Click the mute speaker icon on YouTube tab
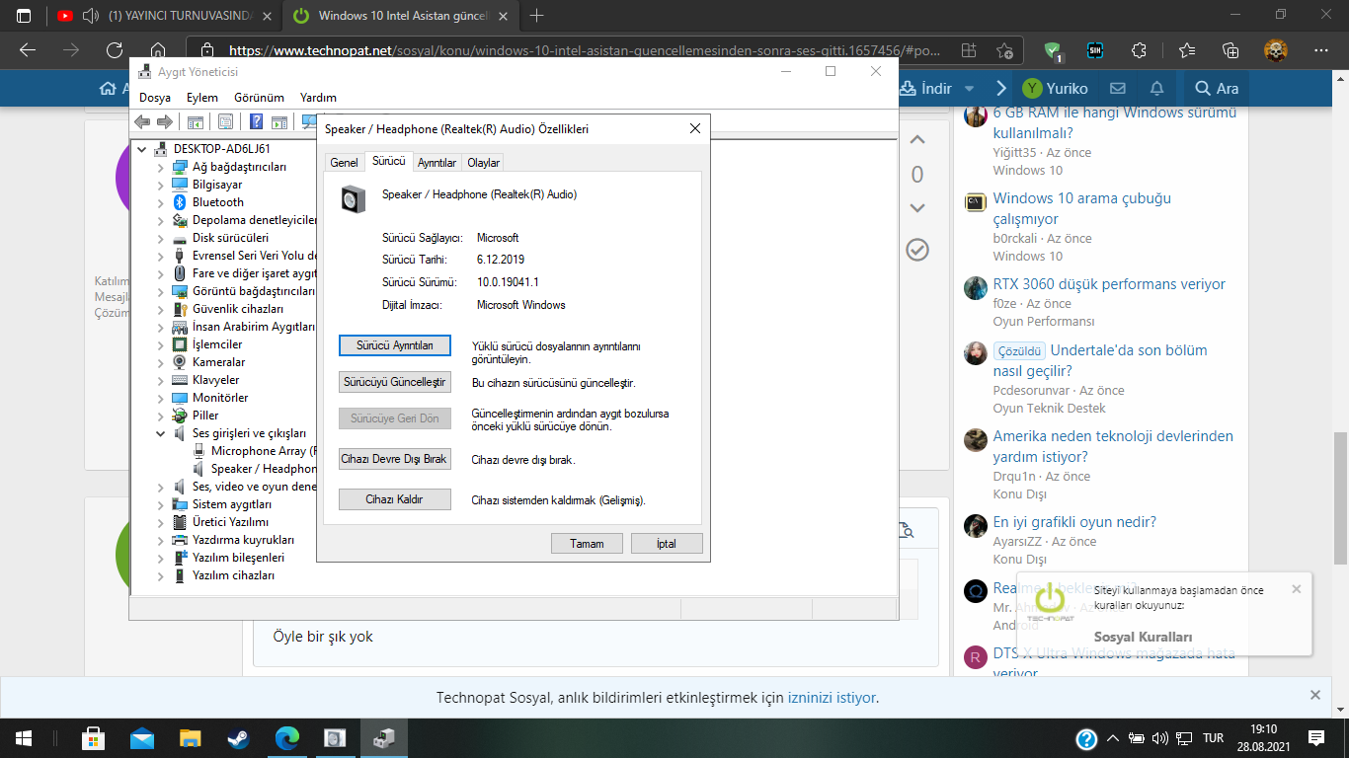 point(92,16)
